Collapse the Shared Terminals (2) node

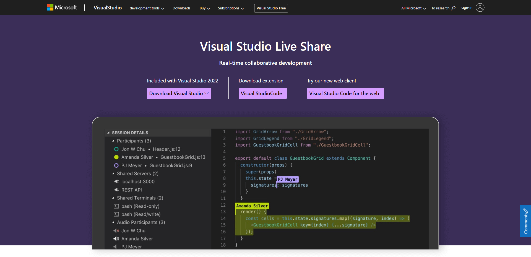(x=113, y=198)
